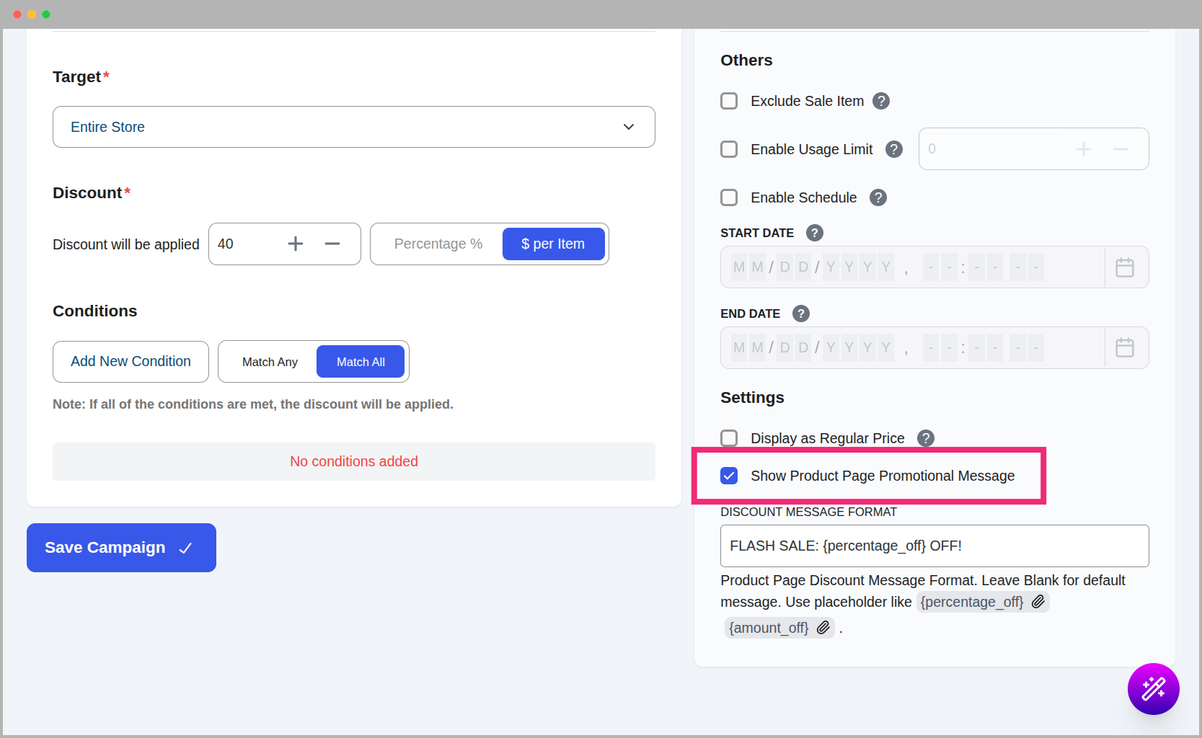This screenshot has width=1202, height=738.
Task: Expand the Target dropdown showing Entire Store
Action: [353, 127]
